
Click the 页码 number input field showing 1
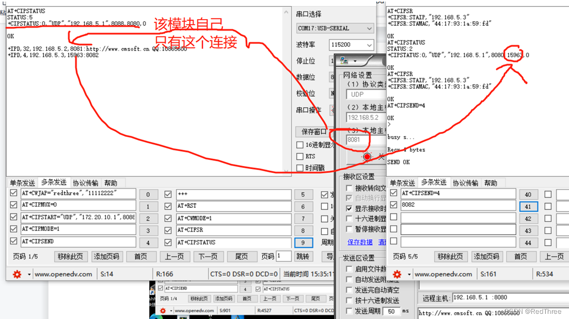coord(283,256)
